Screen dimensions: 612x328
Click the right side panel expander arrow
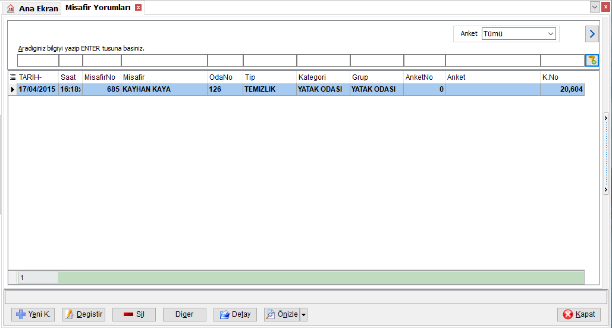coord(605,117)
